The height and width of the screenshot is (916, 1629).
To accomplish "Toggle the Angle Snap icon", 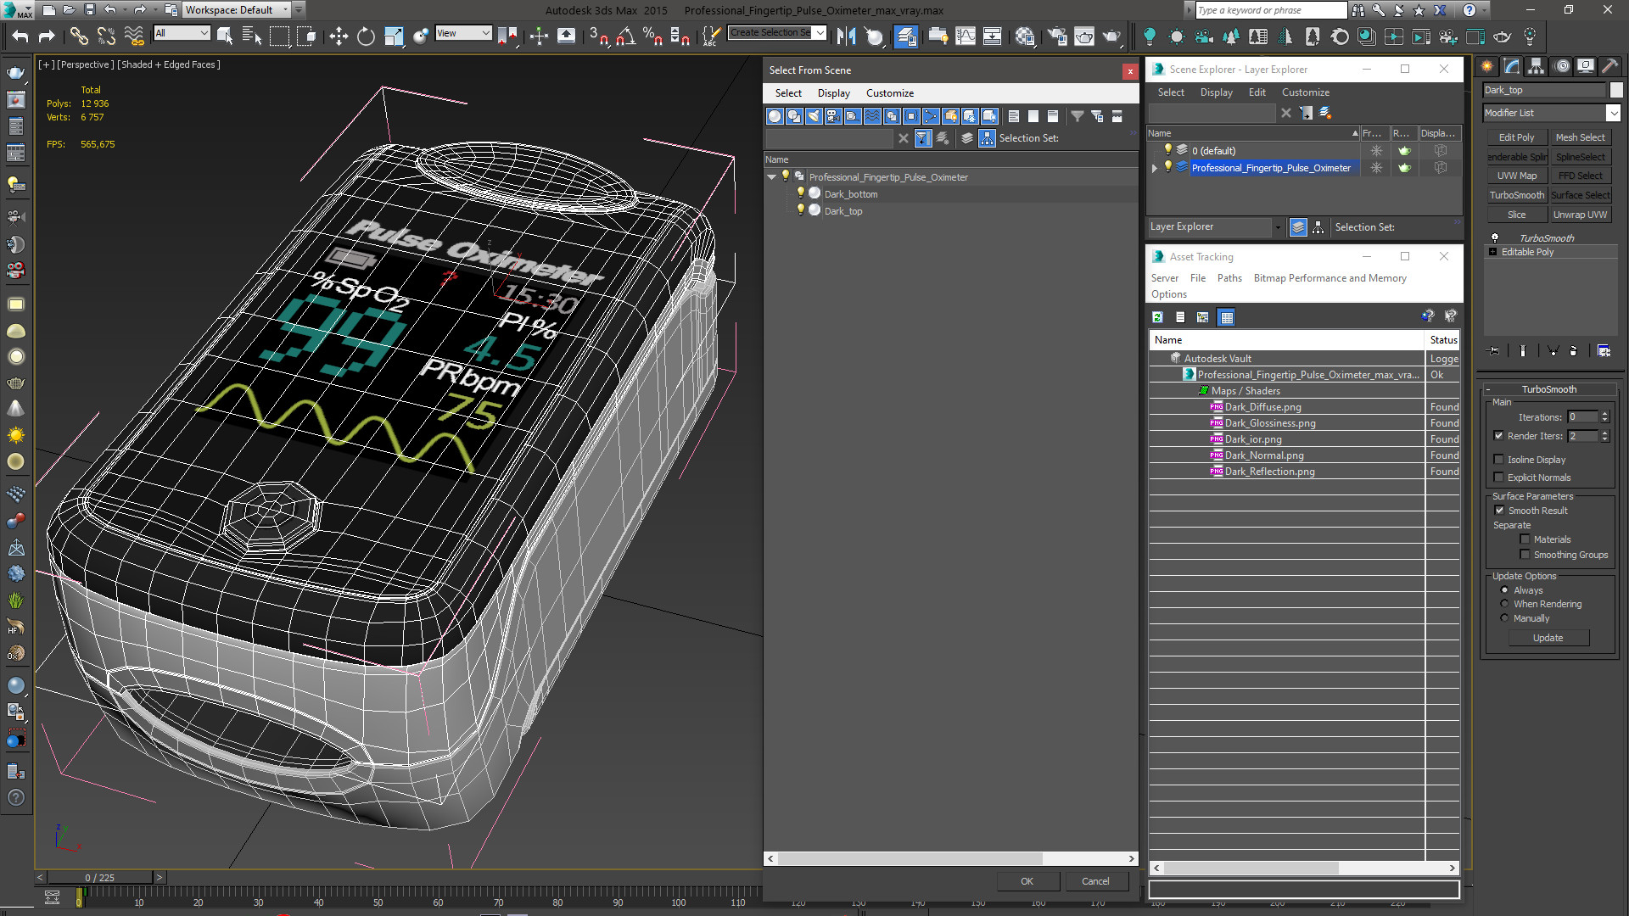I will coord(625,36).
